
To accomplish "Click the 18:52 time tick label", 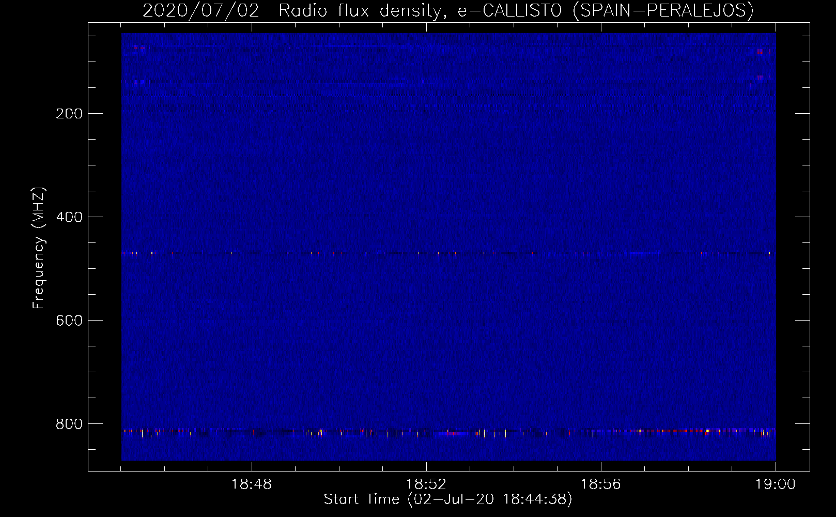I will (426, 484).
